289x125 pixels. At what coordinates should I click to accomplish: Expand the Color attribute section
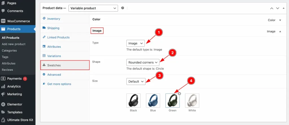[x=280, y=20]
